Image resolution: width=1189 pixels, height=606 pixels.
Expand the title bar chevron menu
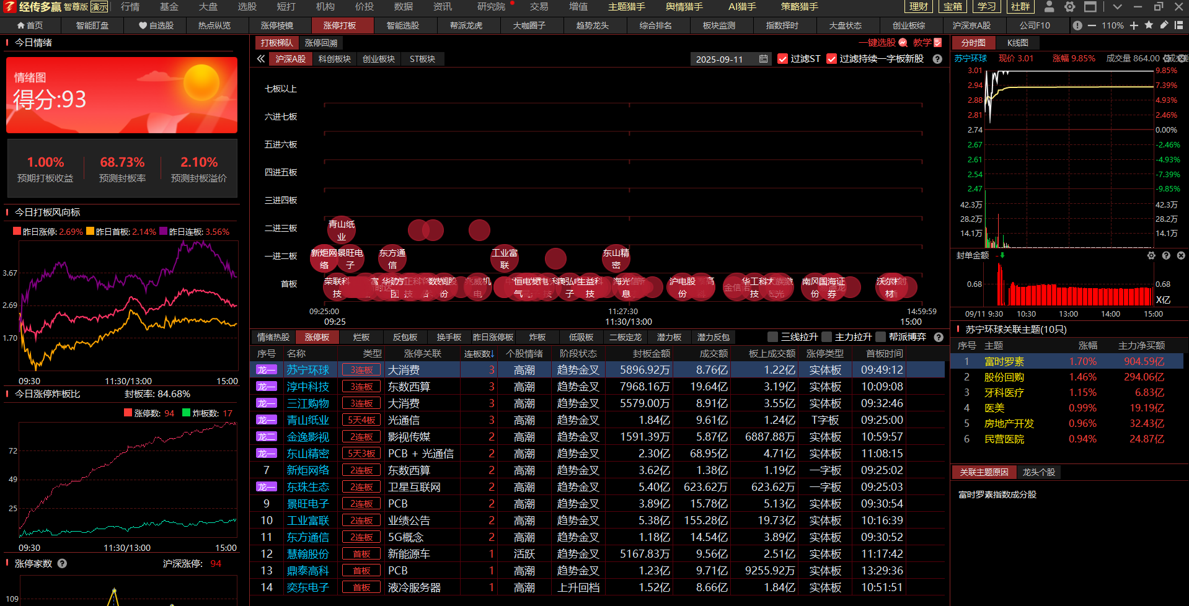[1117, 7]
